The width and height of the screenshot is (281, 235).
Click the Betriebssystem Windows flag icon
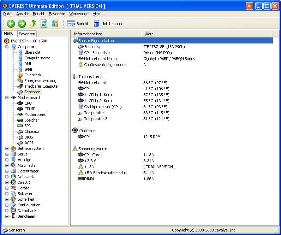[13, 148]
